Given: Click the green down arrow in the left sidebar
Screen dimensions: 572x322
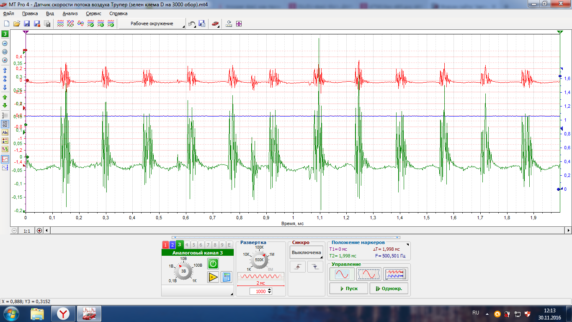Looking at the screenshot, I should [x=5, y=105].
